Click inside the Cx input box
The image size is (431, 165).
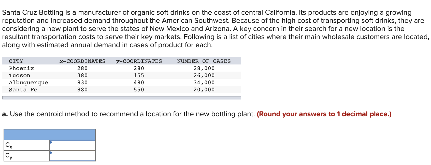(74, 145)
